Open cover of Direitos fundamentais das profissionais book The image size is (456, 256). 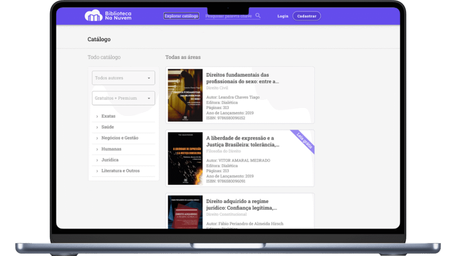tap(185, 95)
